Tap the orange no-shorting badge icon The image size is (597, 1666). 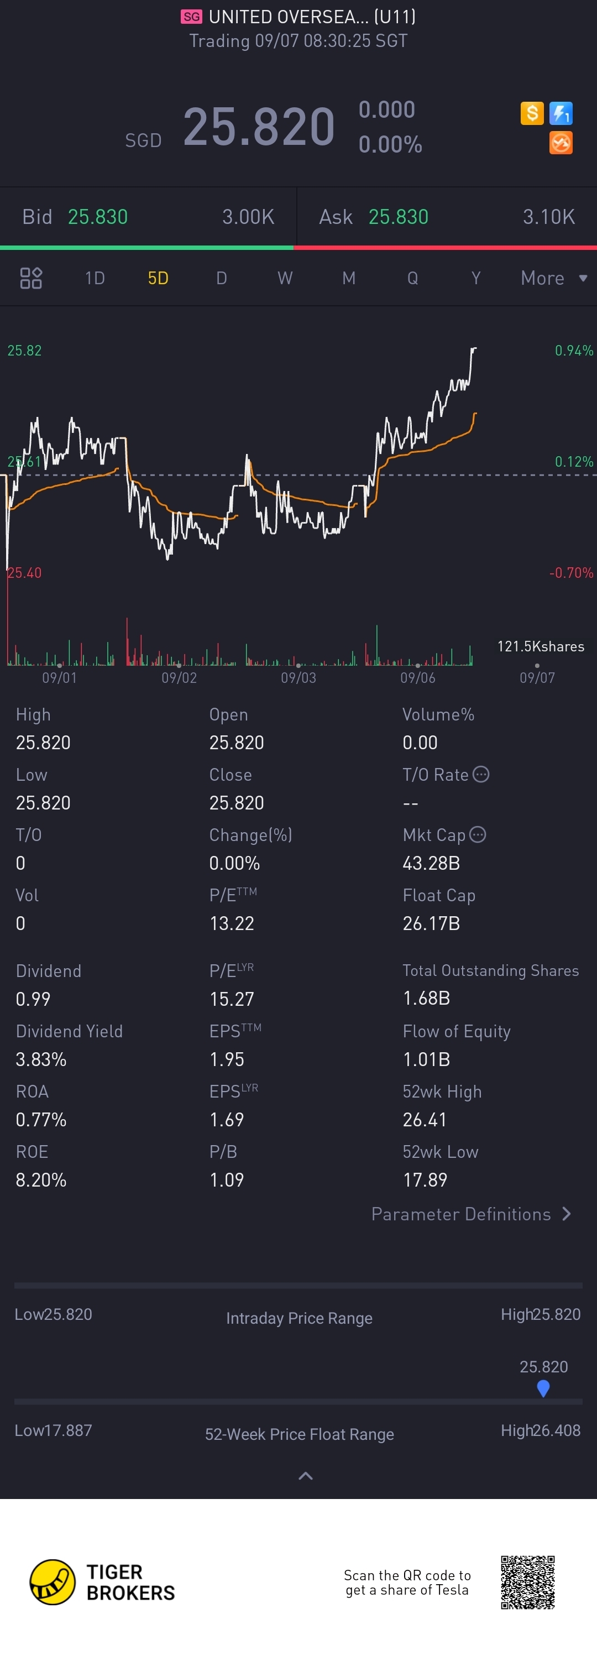[x=561, y=143]
